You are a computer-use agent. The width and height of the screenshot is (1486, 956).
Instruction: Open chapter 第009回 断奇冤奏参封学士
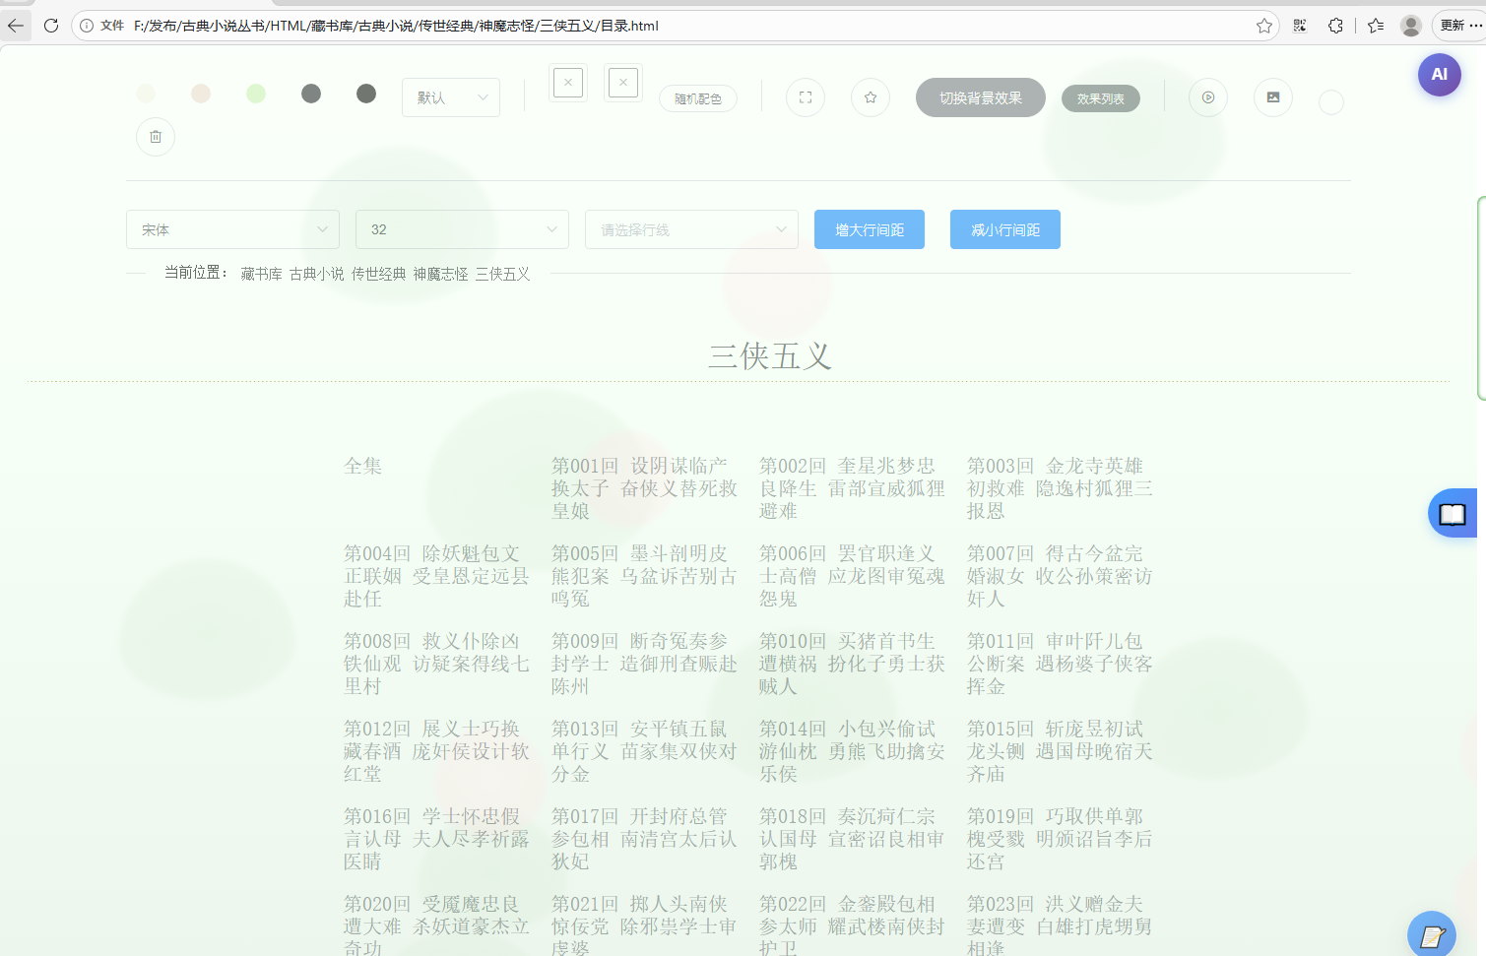point(644,664)
